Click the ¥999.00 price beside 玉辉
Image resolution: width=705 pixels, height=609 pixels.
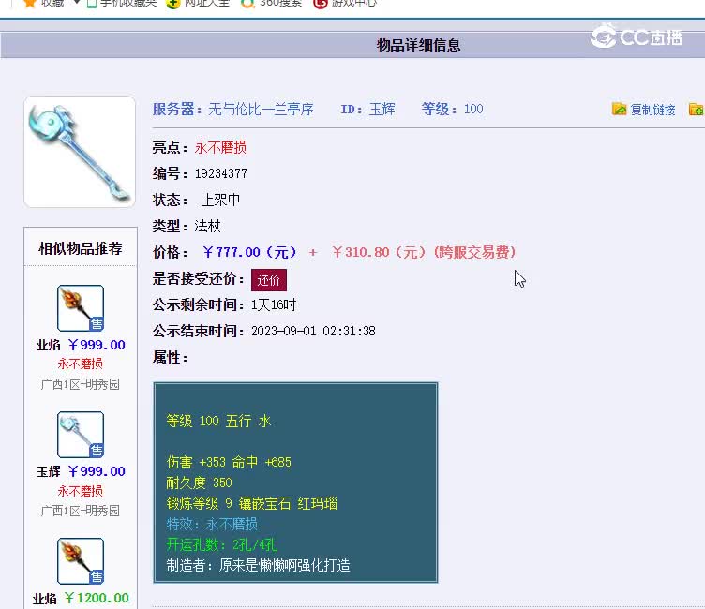click(x=97, y=471)
